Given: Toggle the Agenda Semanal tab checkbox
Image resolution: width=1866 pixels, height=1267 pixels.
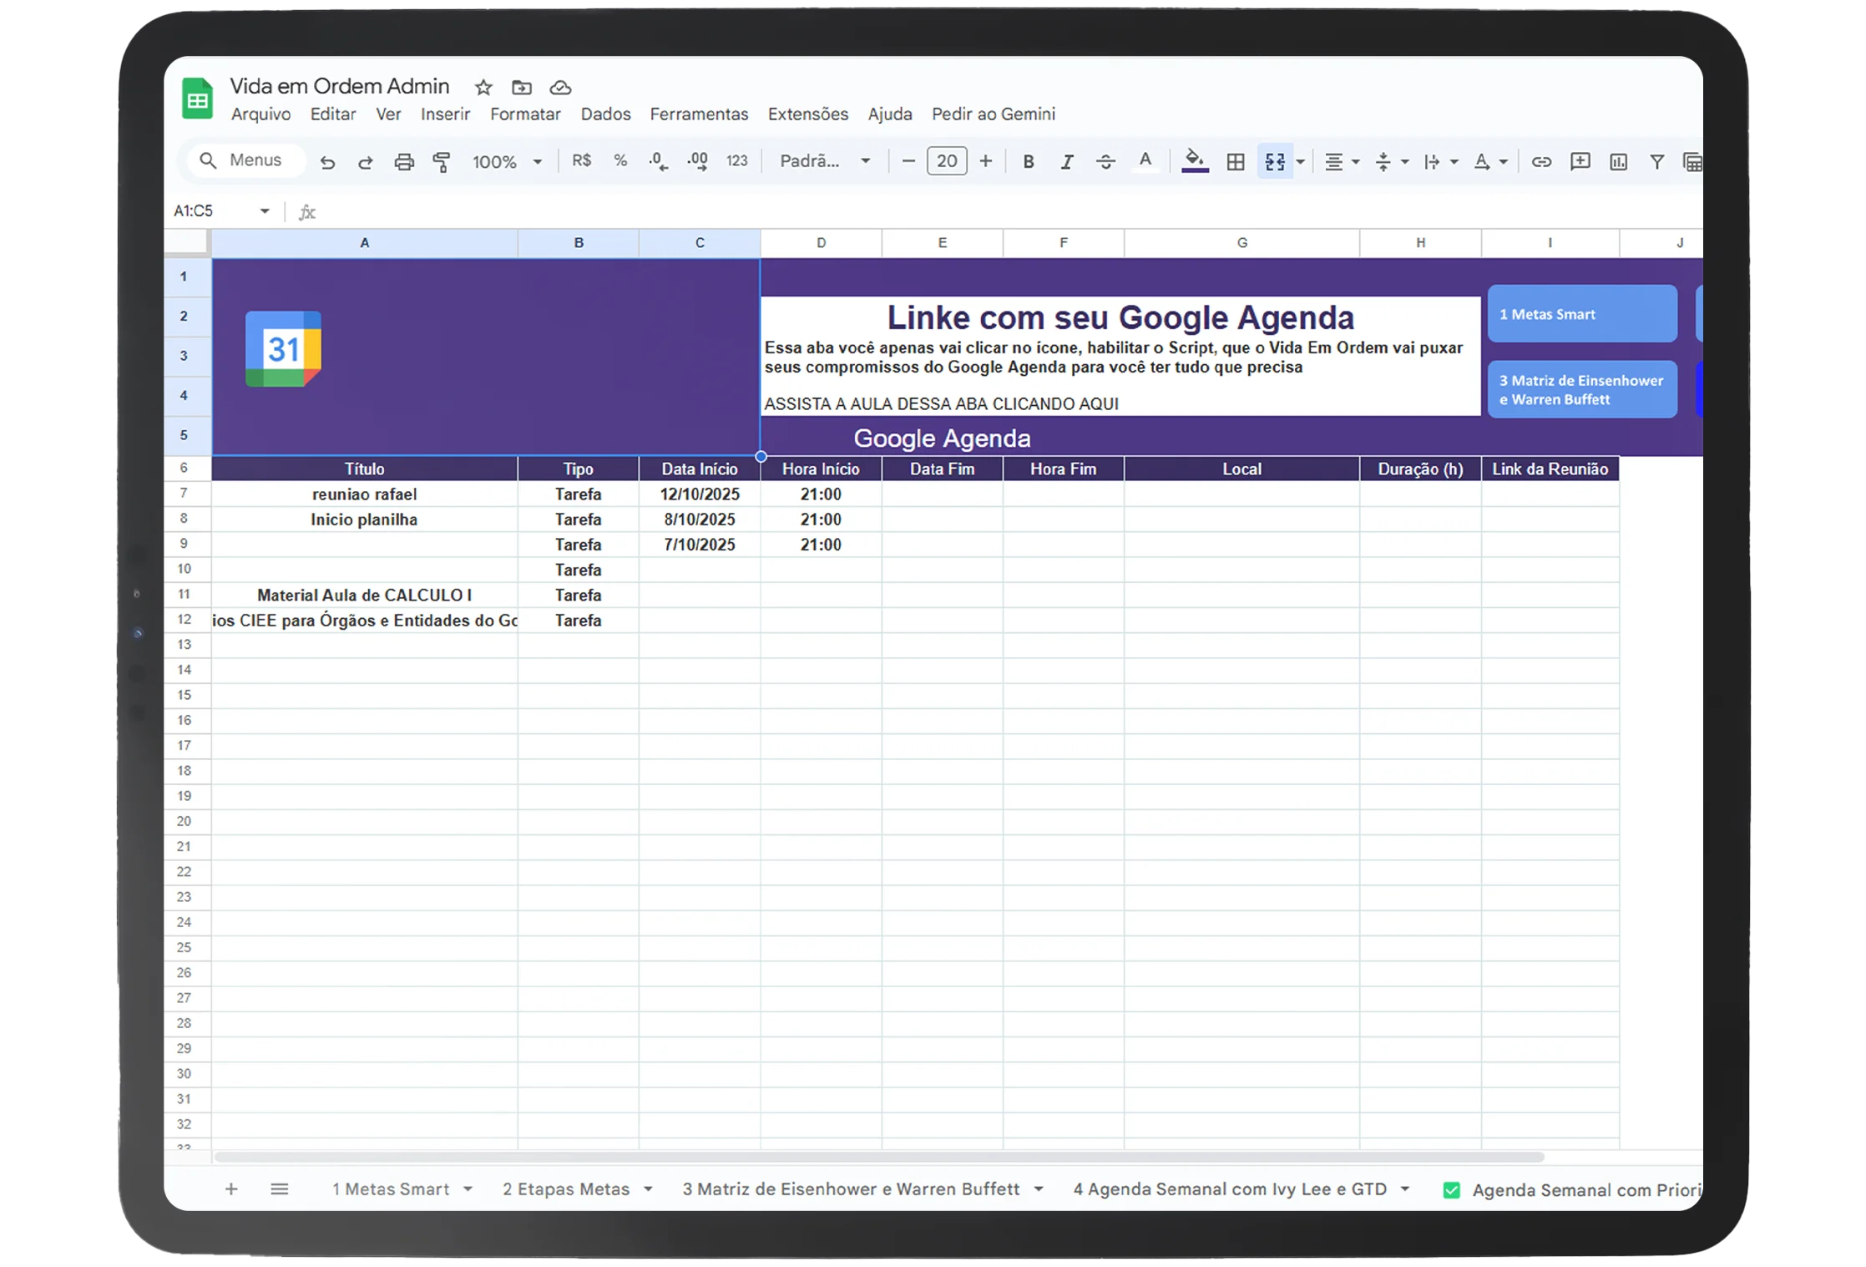Looking at the screenshot, I should (1452, 1190).
